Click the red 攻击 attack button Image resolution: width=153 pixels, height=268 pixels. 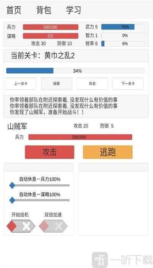[x=49, y=152]
